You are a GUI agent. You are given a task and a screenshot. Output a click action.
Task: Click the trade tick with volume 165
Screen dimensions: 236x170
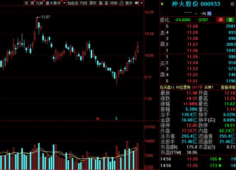[214, 159]
